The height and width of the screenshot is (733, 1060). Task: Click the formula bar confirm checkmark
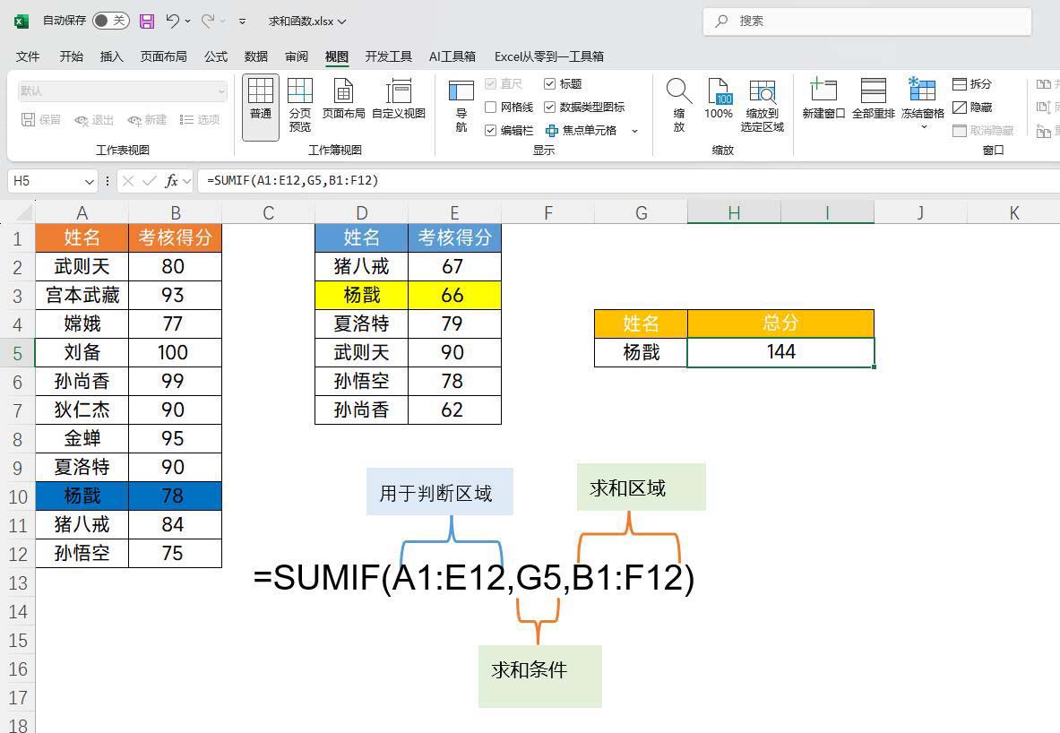(x=150, y=180)
